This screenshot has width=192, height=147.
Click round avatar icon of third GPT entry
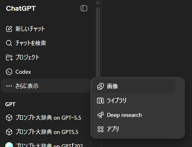click(9, 145)
